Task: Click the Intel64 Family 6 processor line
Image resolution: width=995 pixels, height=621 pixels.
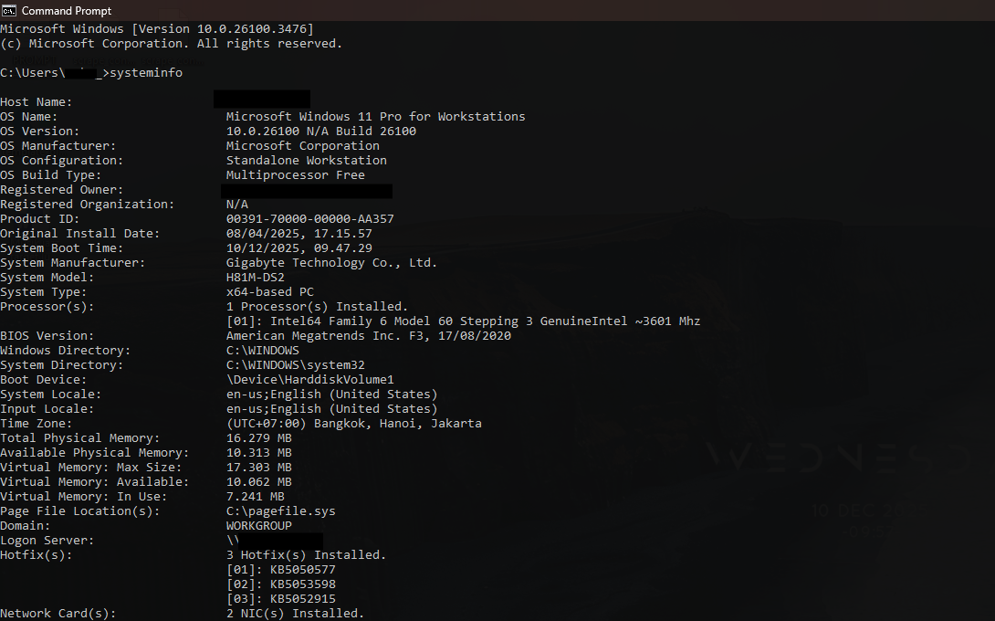Action: click(x=463, y=321)
